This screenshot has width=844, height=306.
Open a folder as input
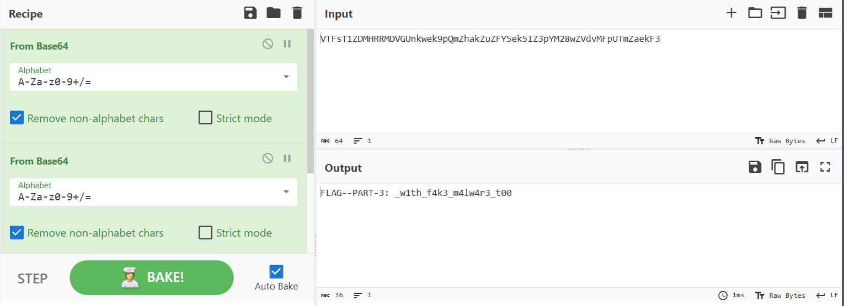[755, 13]
